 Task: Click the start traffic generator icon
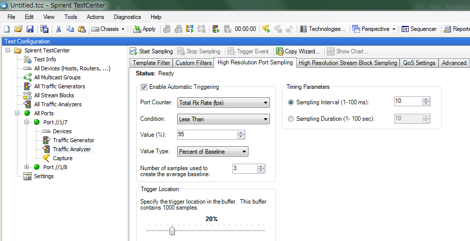pos(216,29)
